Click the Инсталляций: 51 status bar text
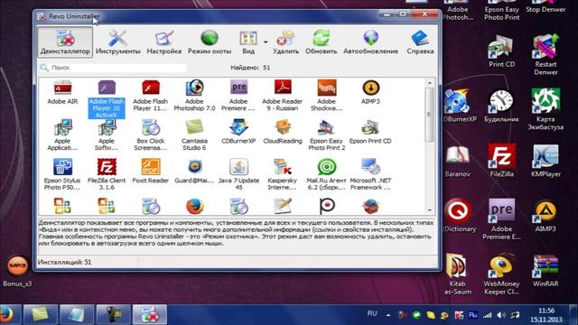The image size is (578, 325). pos(64,262)
